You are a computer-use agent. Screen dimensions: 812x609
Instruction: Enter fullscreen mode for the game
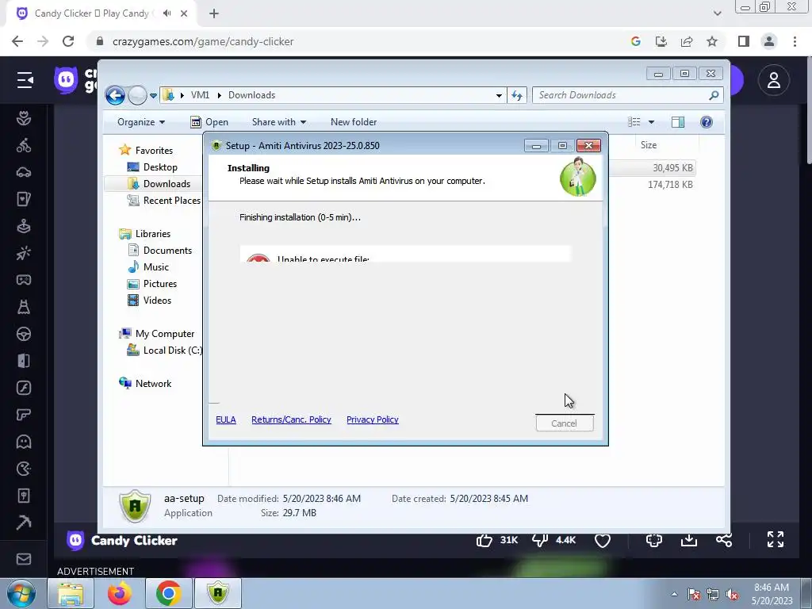coord(776,539)
